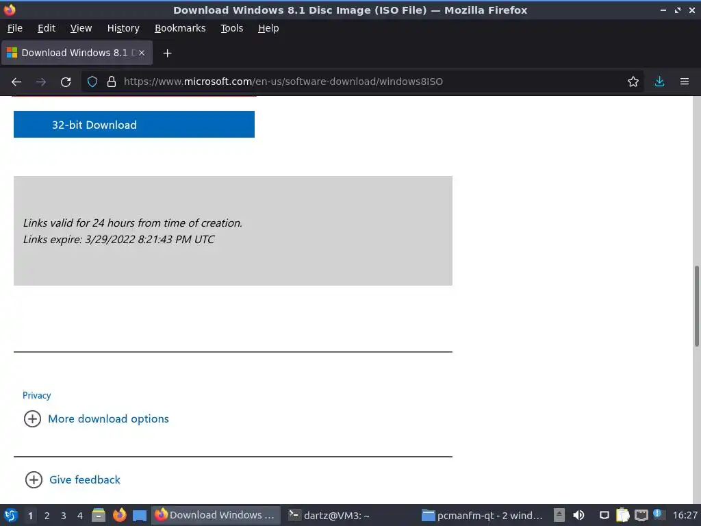Select the Download Windows 8.1 tab
Image resolution: width=701 pixels, height=526 pixels.
(77, 53)
